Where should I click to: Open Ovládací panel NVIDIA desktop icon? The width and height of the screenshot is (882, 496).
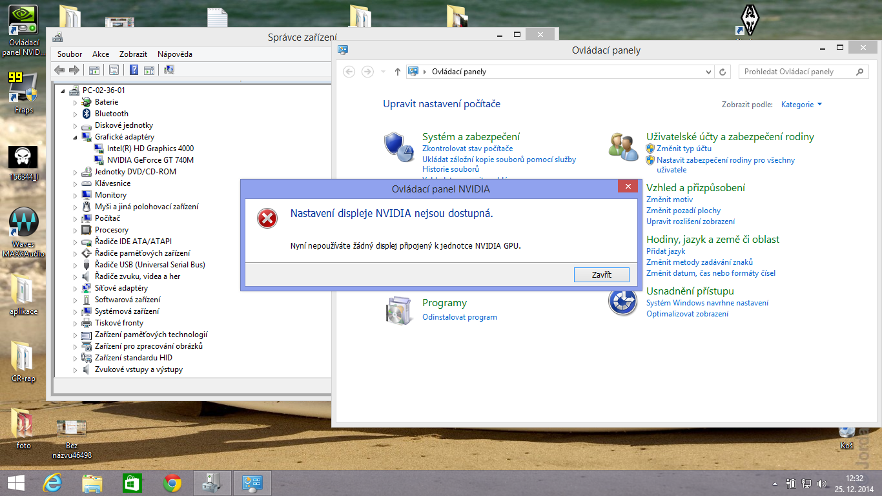(23, 30)
